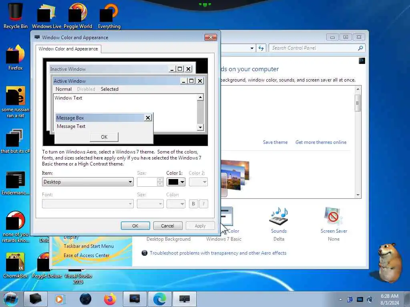Toggle the Bold font button
The width and height of the screenshot is (410, 307).
pos(193,203)
